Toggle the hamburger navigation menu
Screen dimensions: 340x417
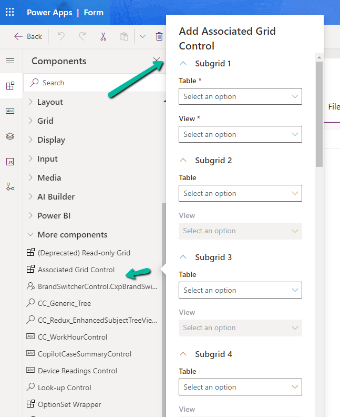click(10, 61)
